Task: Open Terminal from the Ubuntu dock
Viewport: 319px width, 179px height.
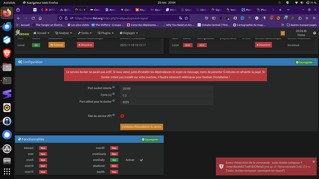Action: pos(7,81)
